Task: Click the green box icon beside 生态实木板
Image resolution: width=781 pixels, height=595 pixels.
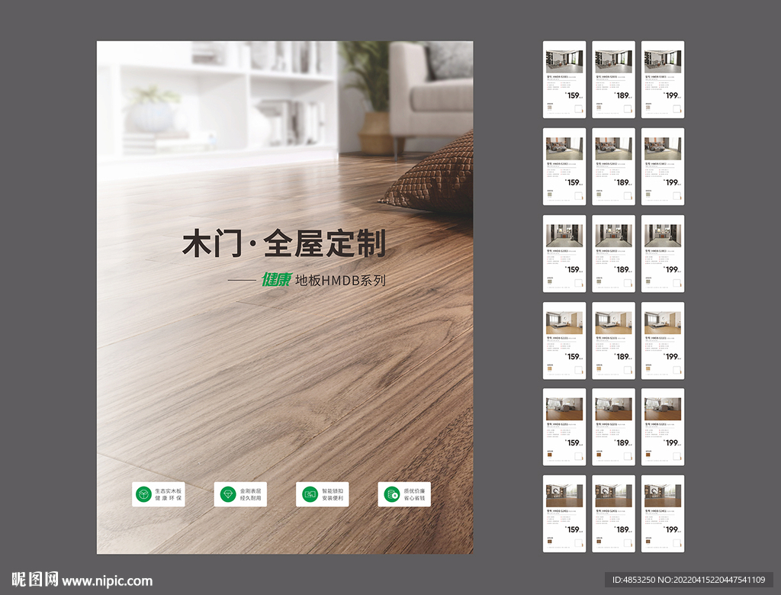Action: tap(143, 494)
